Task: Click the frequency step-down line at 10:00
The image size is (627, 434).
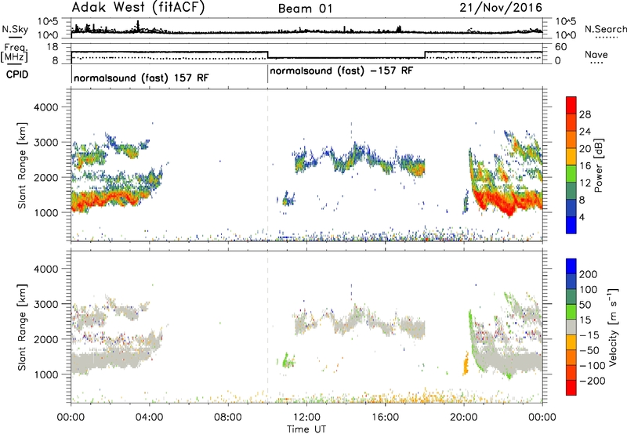Action: tap(267, 55)
